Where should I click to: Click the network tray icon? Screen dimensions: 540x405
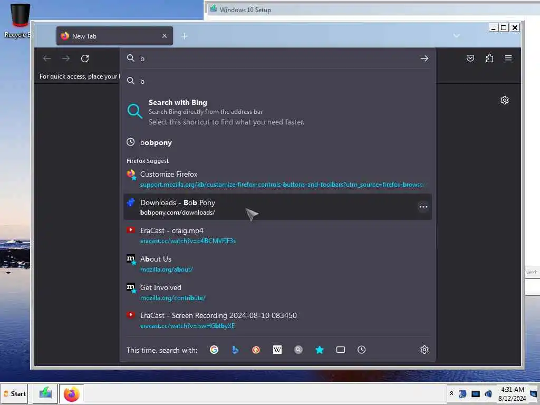[462, 393]
